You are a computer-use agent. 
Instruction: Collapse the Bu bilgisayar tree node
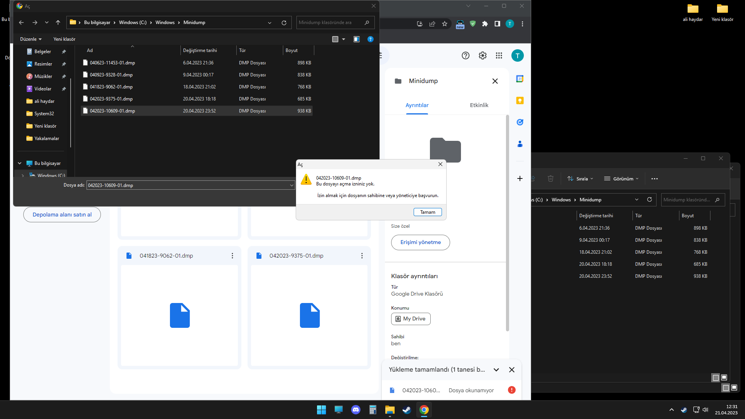[x=20, y=163]
